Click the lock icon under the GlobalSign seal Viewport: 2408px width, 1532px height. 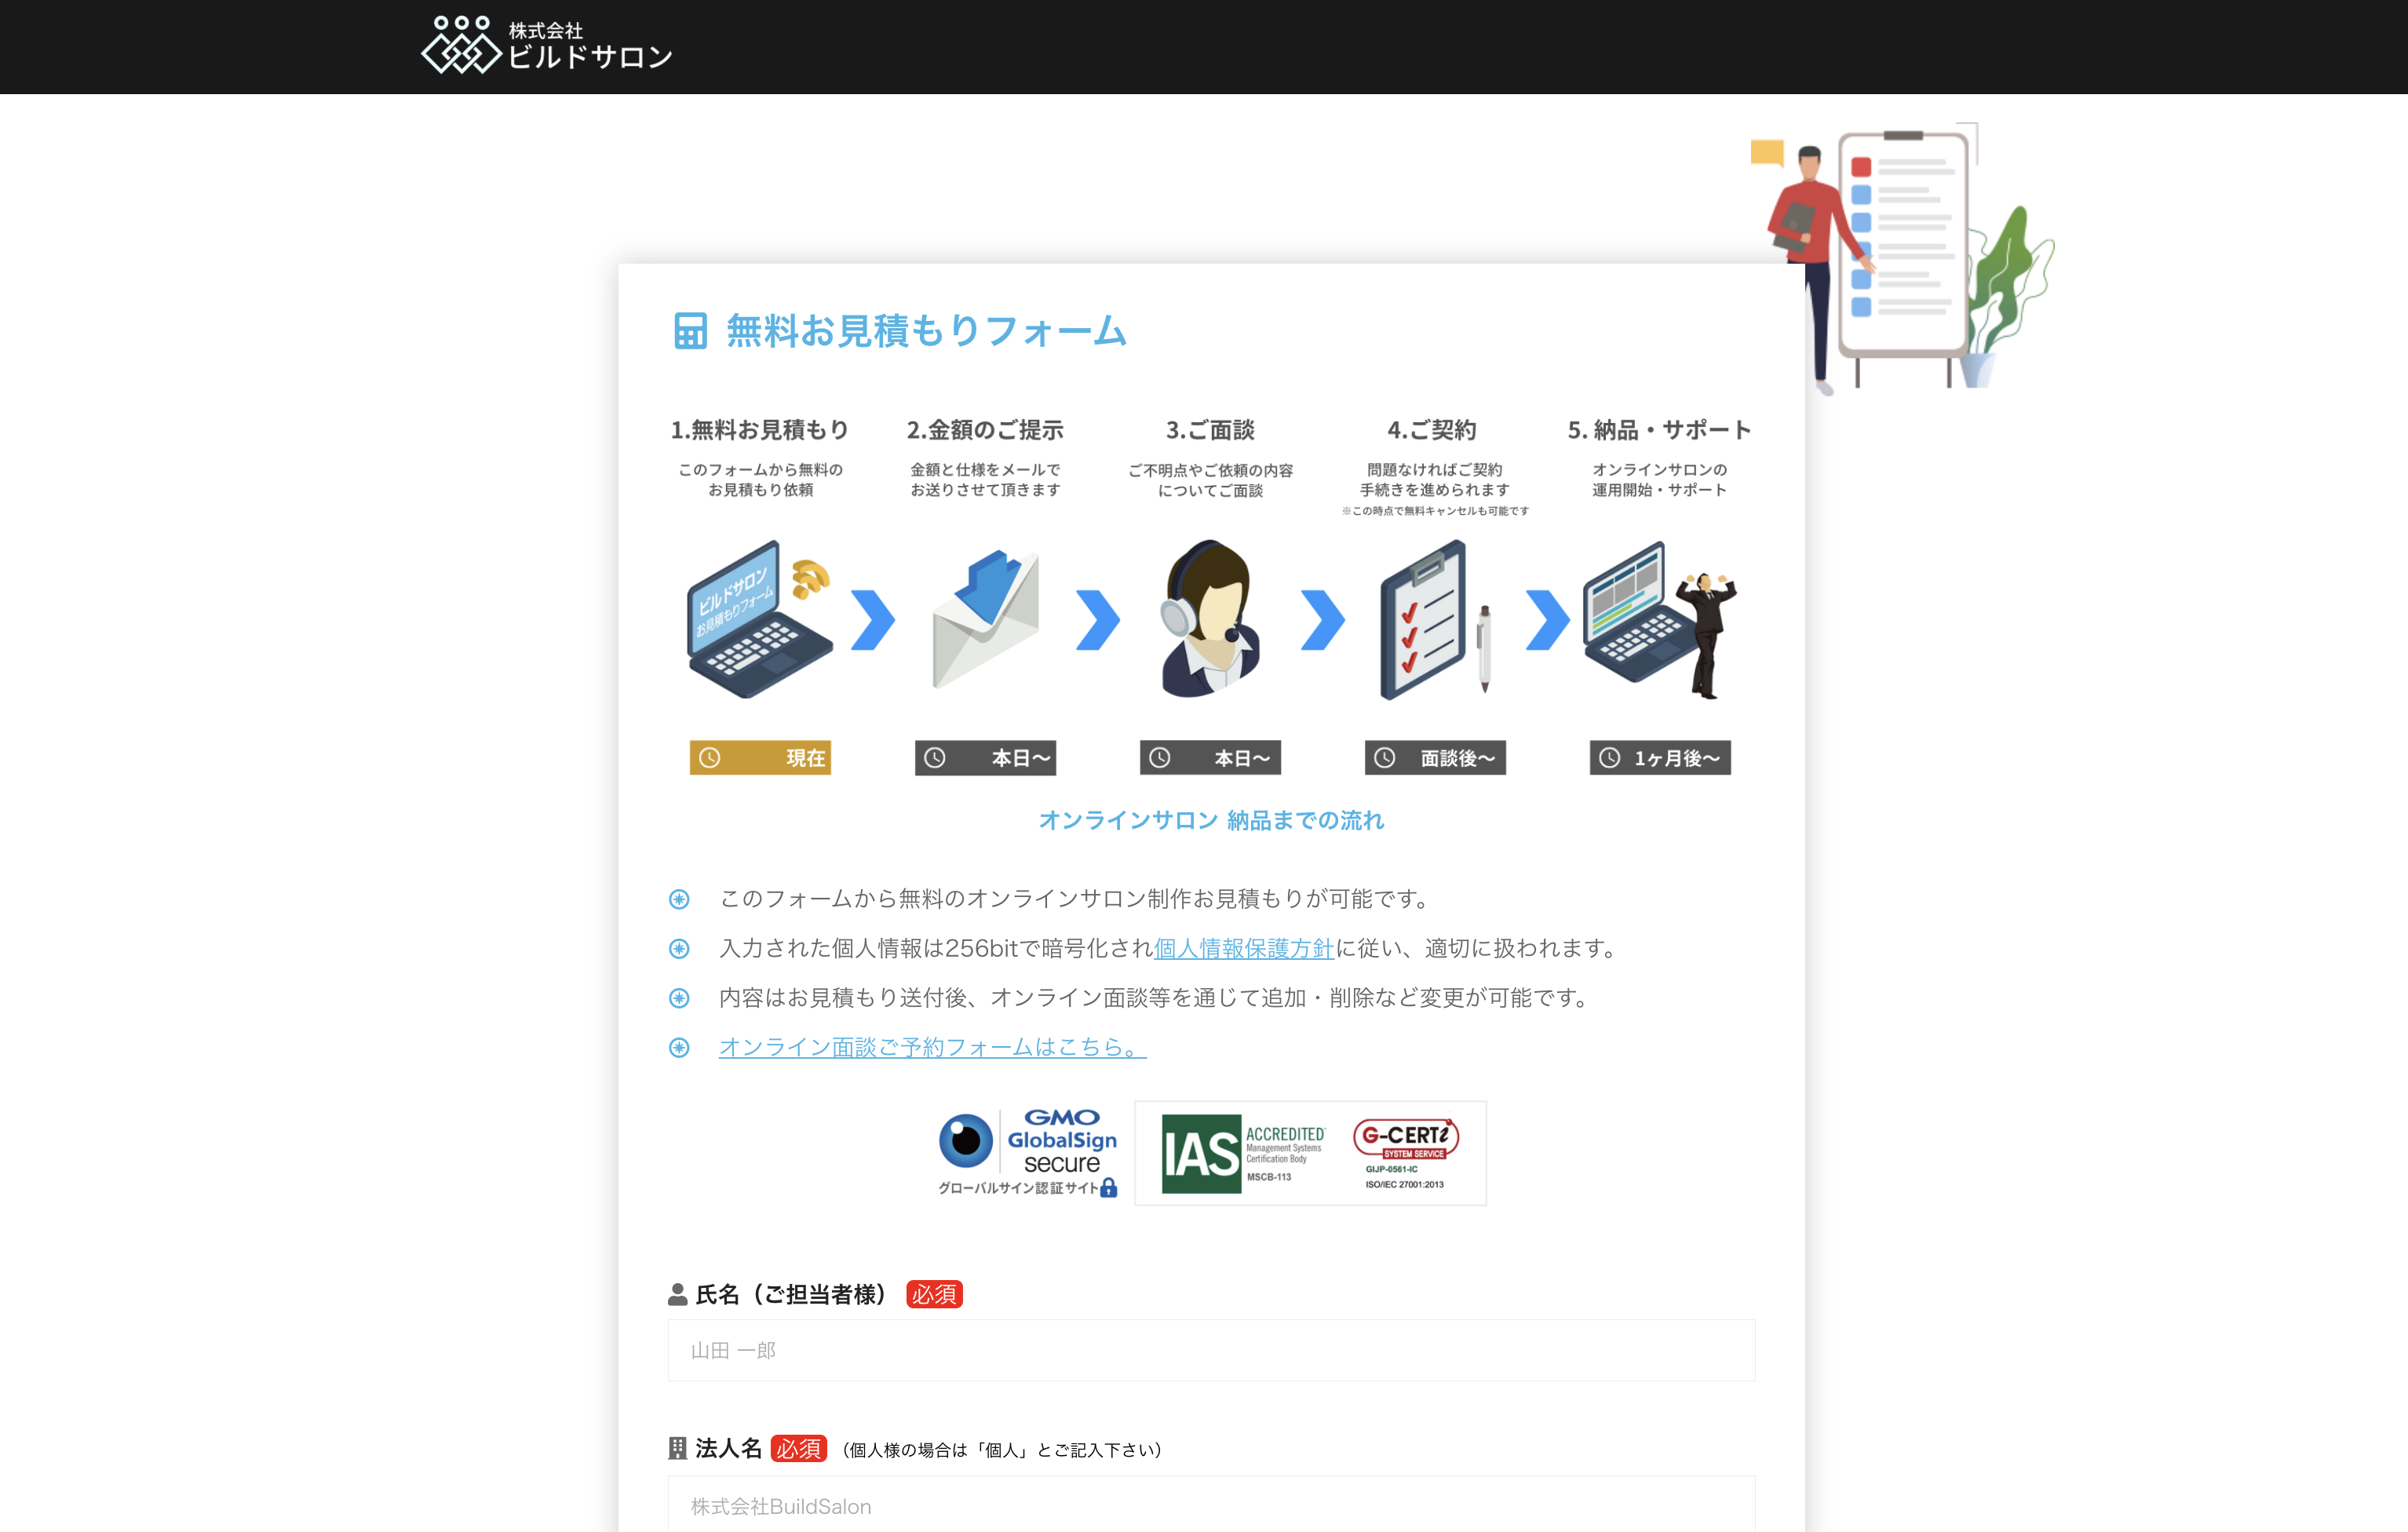tap(1108, 1190)
